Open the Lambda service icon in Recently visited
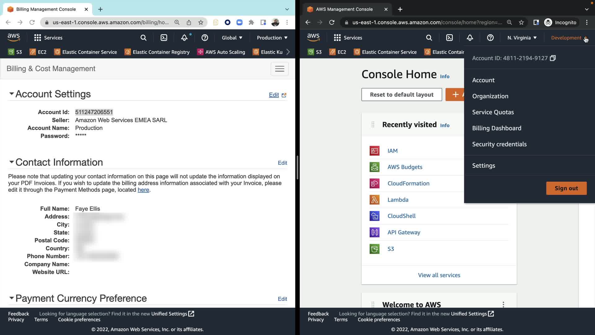This screenshot has width=595, height=335. 374,200
